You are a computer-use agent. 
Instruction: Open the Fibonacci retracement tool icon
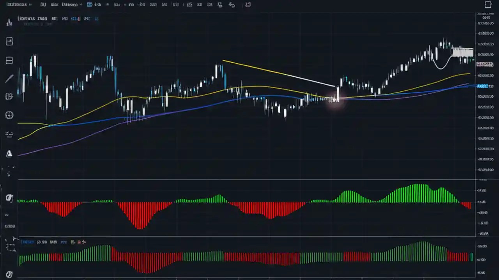pyautogui.click(x=9, y=96)
